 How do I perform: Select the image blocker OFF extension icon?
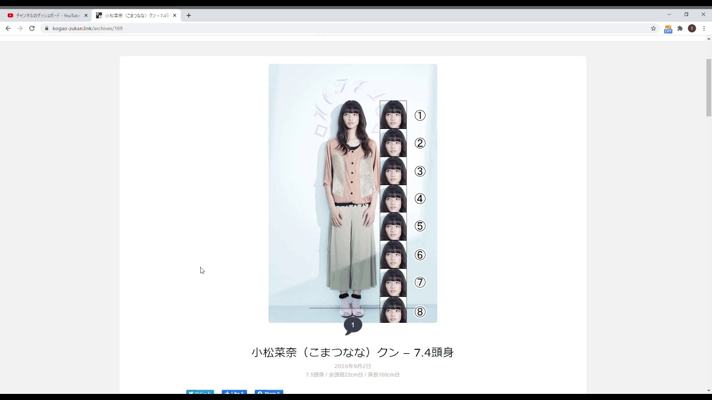point(667,28)
